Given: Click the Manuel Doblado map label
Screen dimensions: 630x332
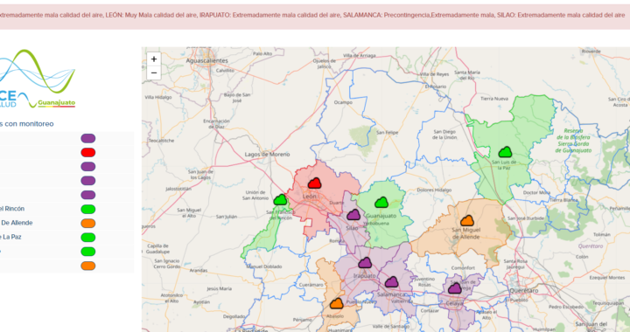Looking at the screenshot, I should pyautogui.click(x=264, y=266).
